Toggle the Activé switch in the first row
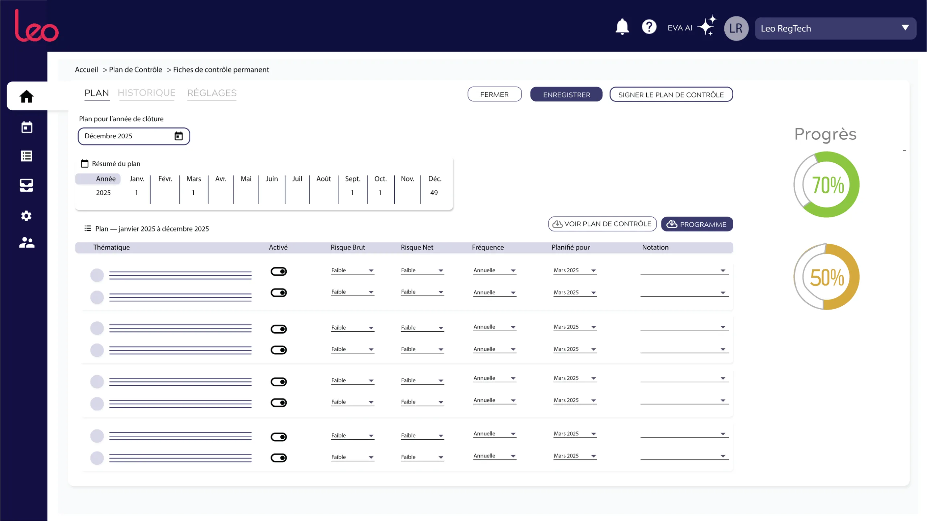This screenshot has width=927, height=523. (278, 271)
